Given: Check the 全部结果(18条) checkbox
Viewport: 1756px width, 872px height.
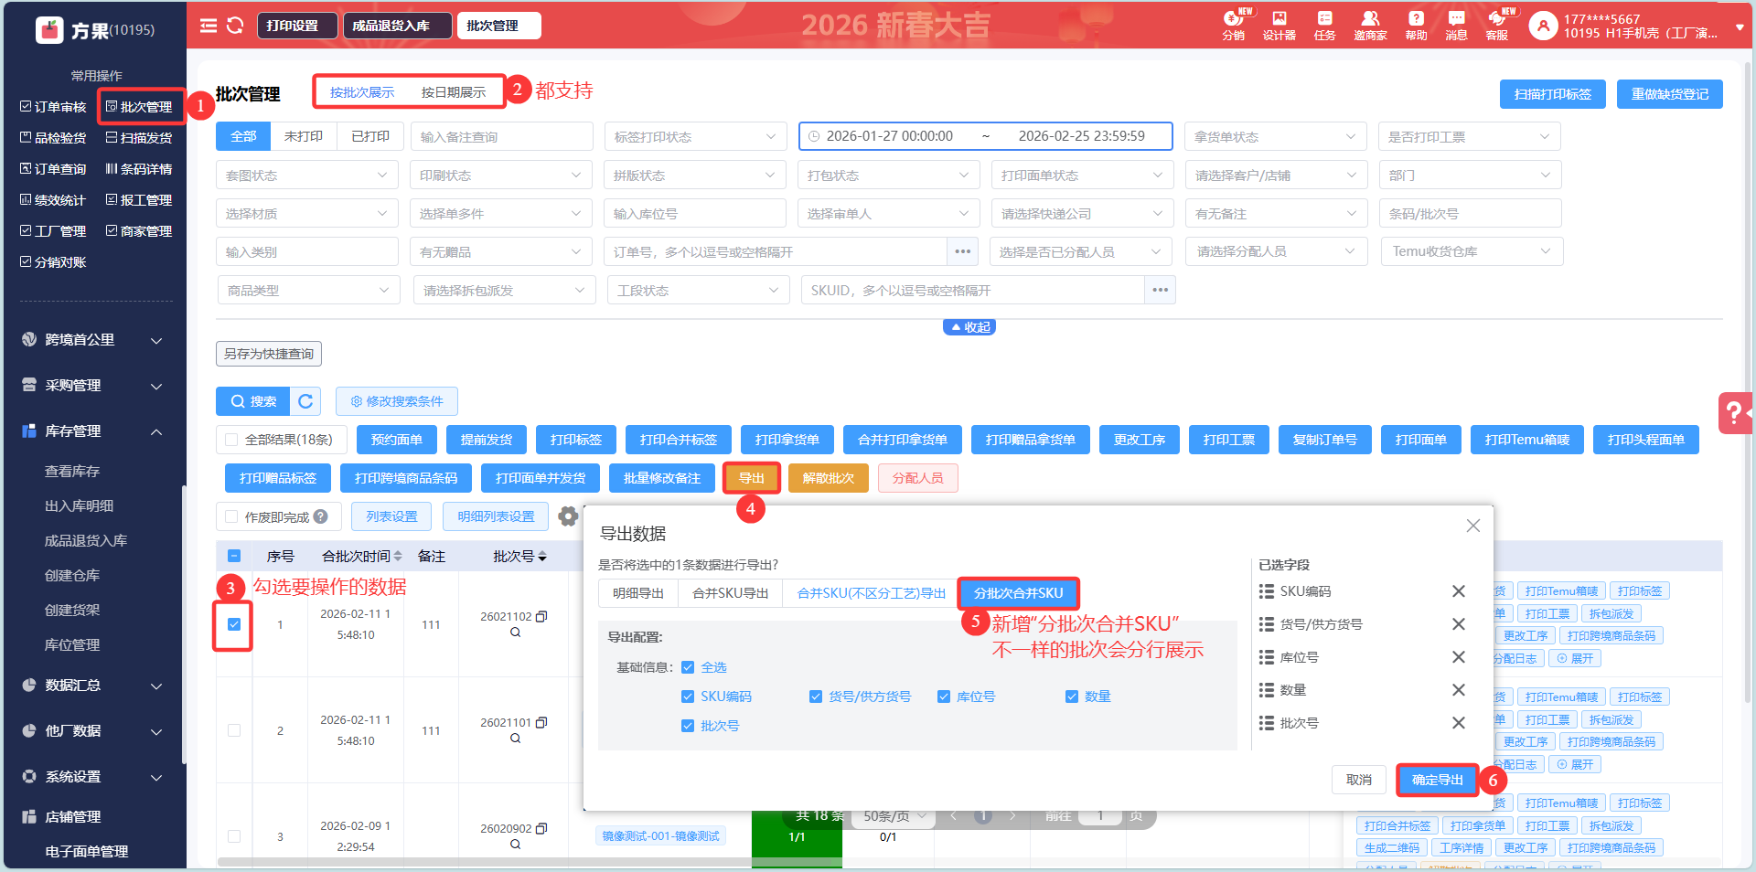Looking at the screenshot, I should (x=232, y=440).
